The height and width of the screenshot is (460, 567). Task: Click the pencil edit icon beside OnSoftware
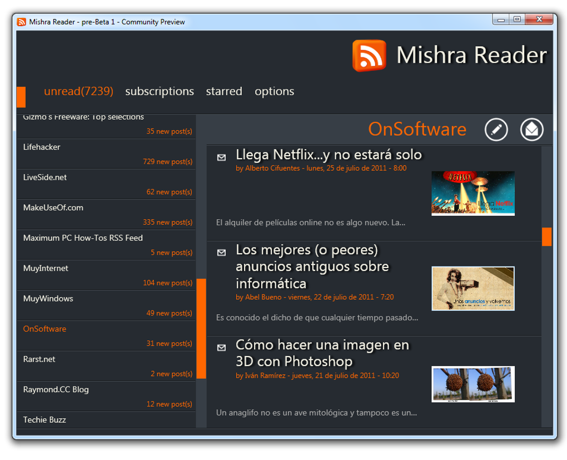[x=496, y=130]
